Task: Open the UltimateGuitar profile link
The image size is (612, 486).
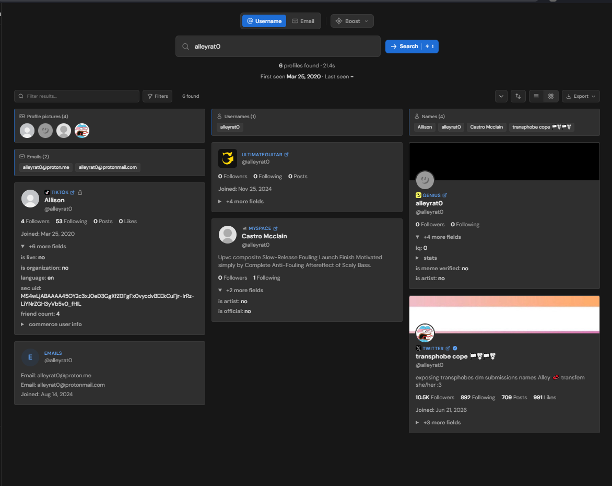Action: coord(262,155)
